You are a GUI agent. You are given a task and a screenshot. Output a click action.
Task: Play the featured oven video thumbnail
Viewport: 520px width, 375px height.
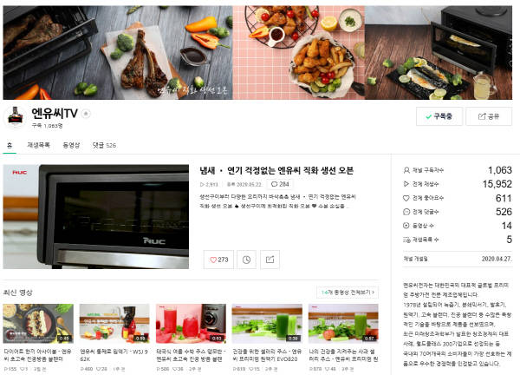click(96, 216)
